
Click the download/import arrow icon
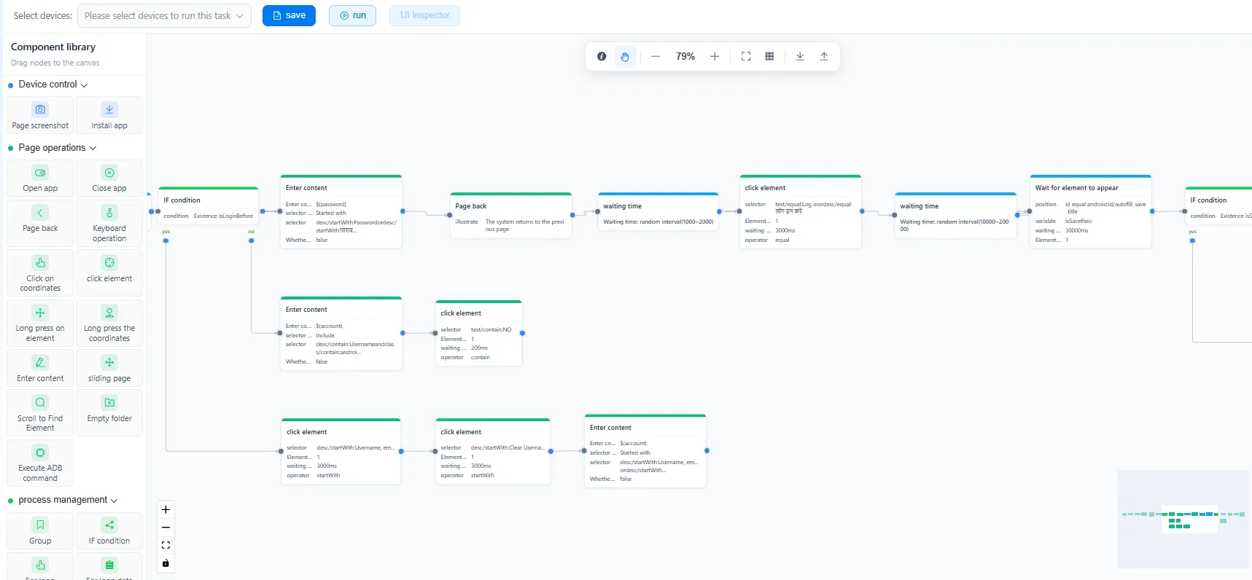coord(800,56)
